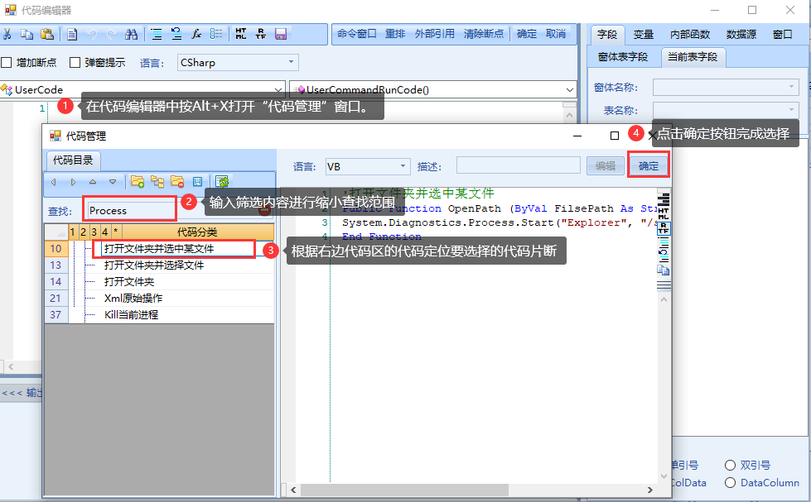This screenshot has height=502, width=811.
Task: Click the document page icon in the editor toolbar
Action: pyautogui.click(x=72, y=34)
